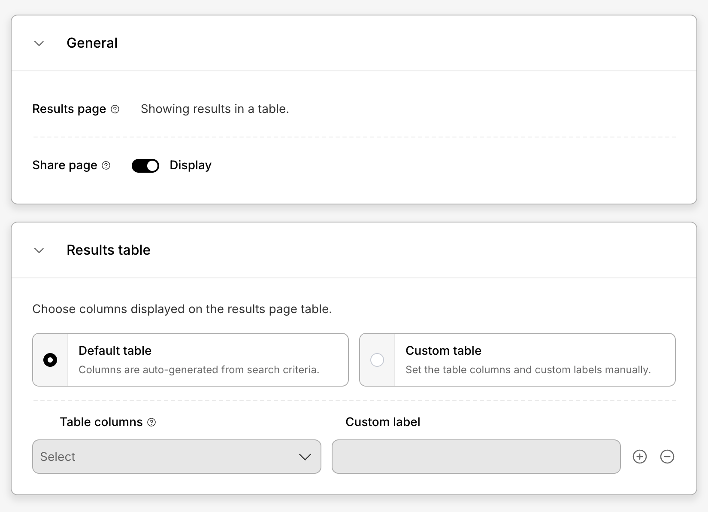Image resolution: width=708 pixels, height=512 pixels.
Task: Click the help icon beside Share page
Action: click(x=106, y=165)
